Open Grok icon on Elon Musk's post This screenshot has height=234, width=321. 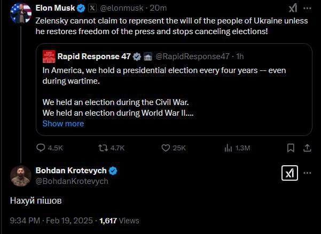(293, 8)
